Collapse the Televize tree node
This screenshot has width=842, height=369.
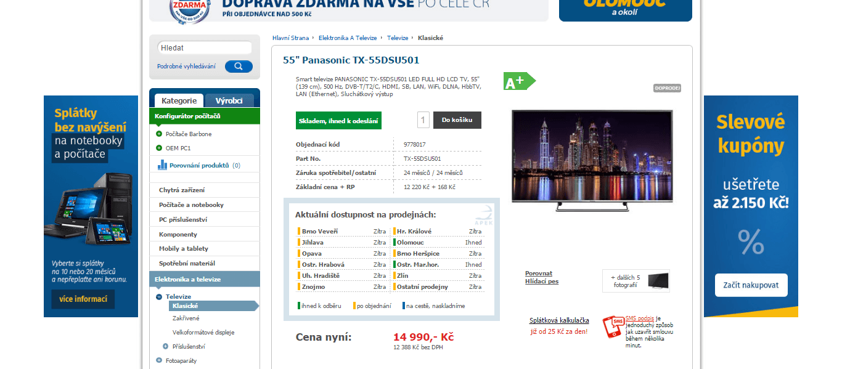159,296
